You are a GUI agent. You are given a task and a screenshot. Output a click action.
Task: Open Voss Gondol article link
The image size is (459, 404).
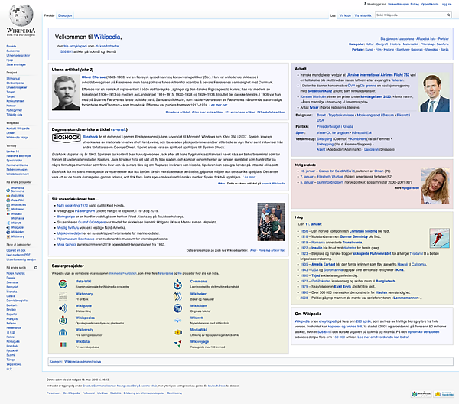point(67,244)
